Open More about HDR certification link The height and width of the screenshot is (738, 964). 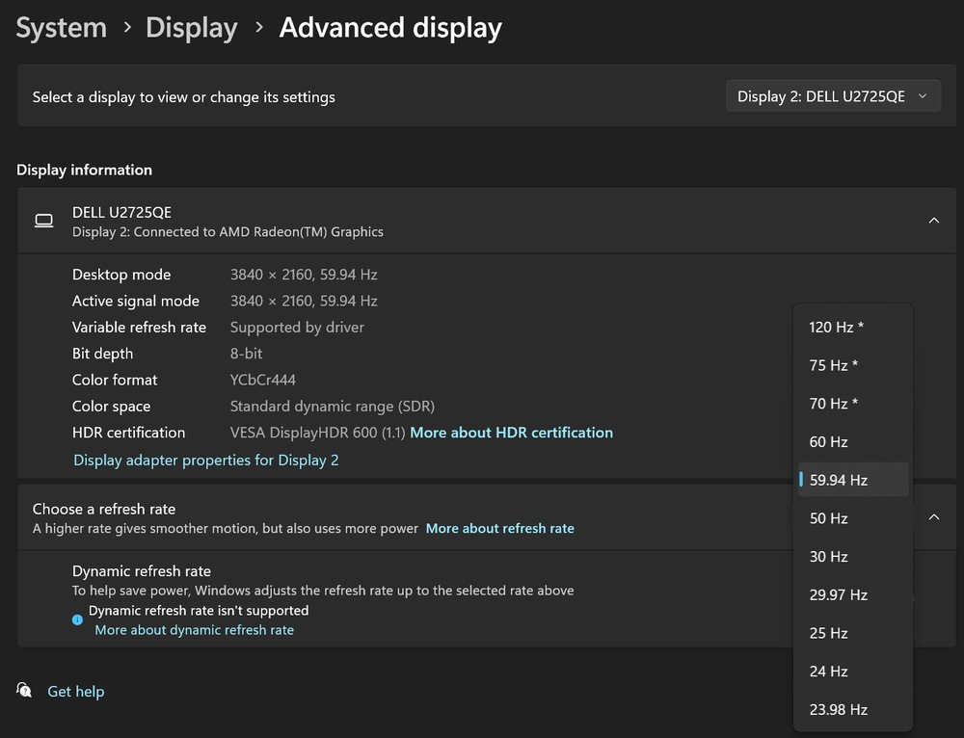[511, 433]
